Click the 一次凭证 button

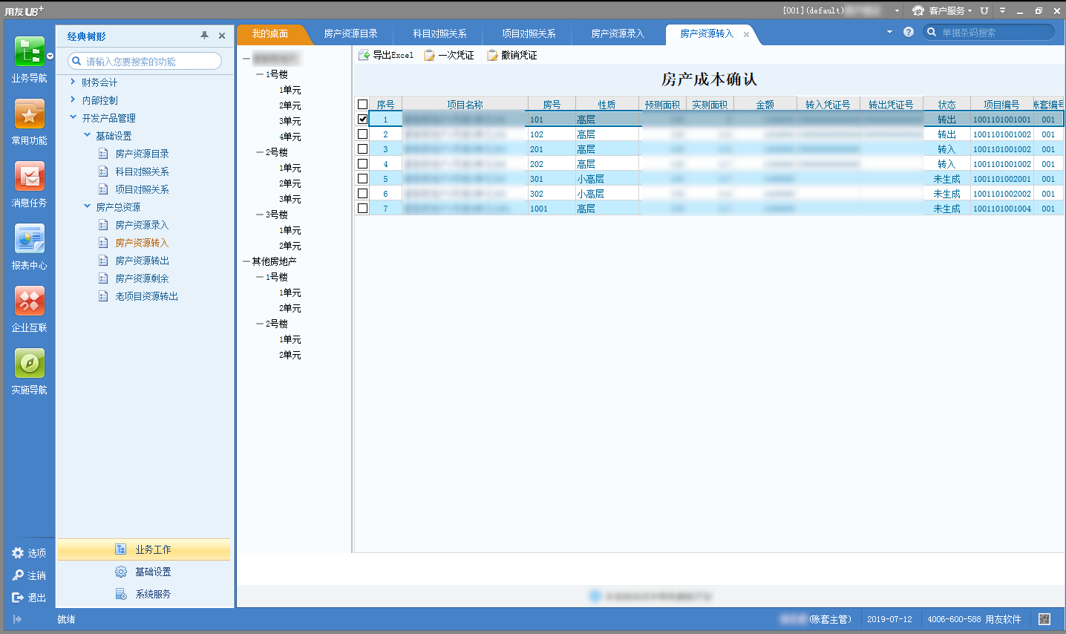pos(449,55)
